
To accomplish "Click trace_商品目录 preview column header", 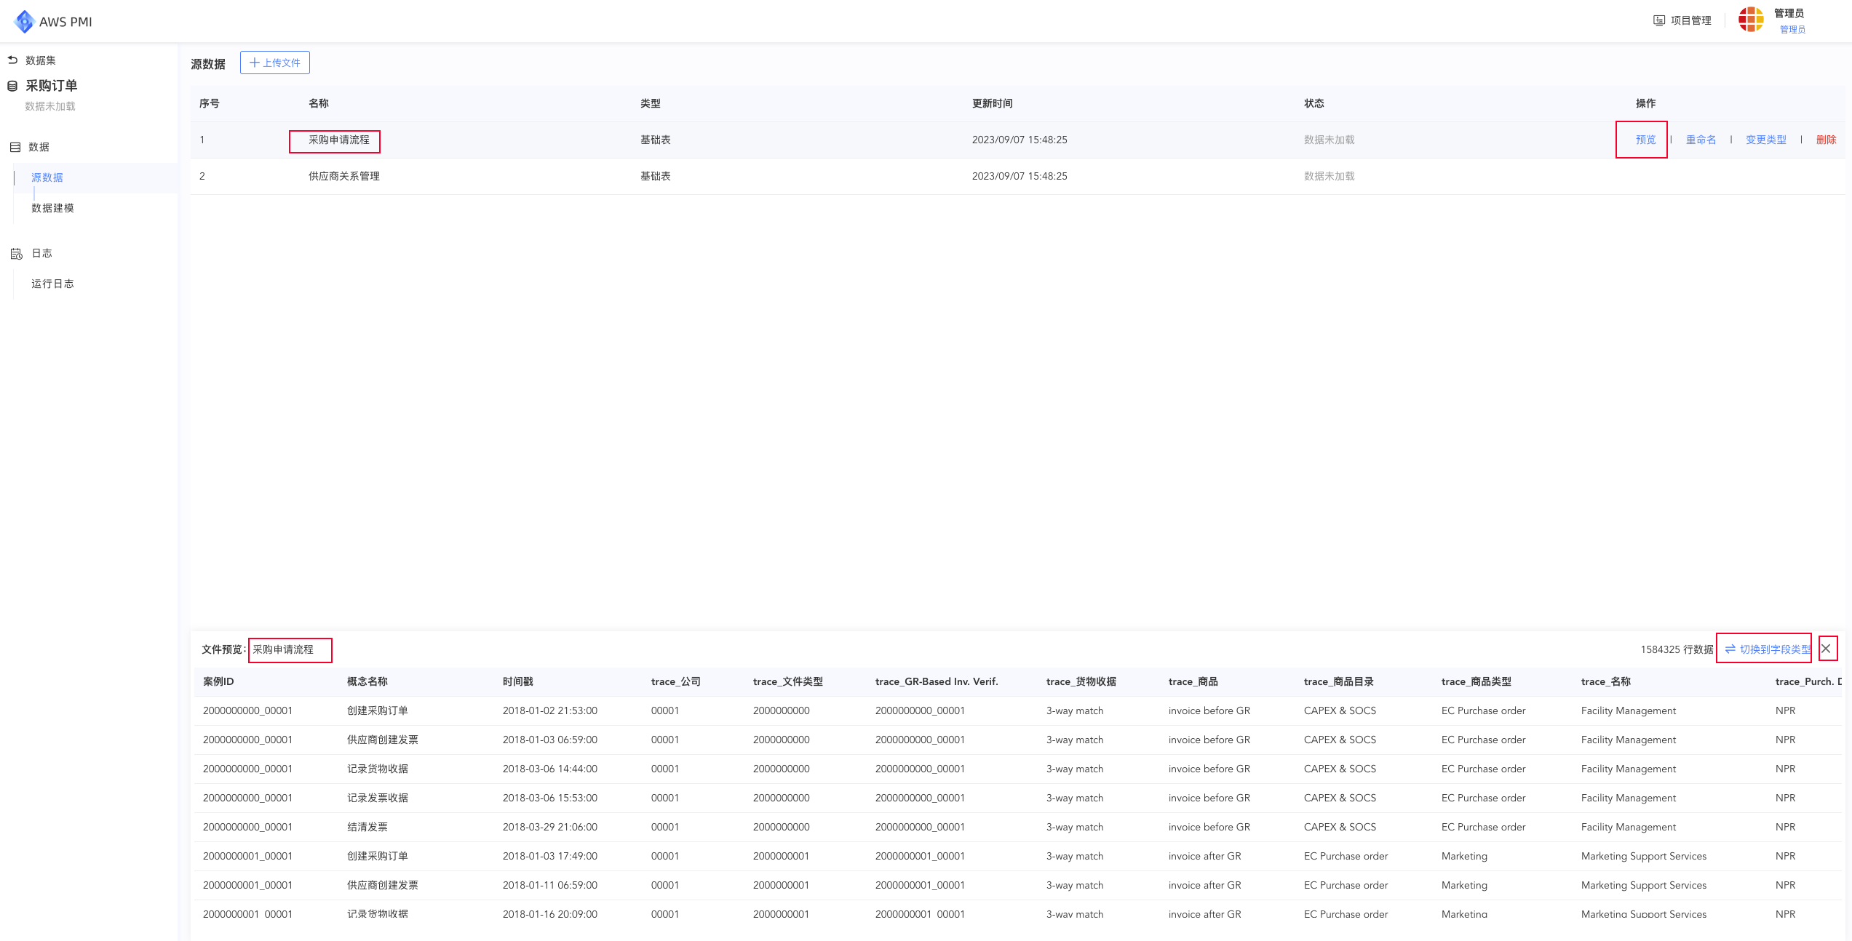I will point(1339,681).
